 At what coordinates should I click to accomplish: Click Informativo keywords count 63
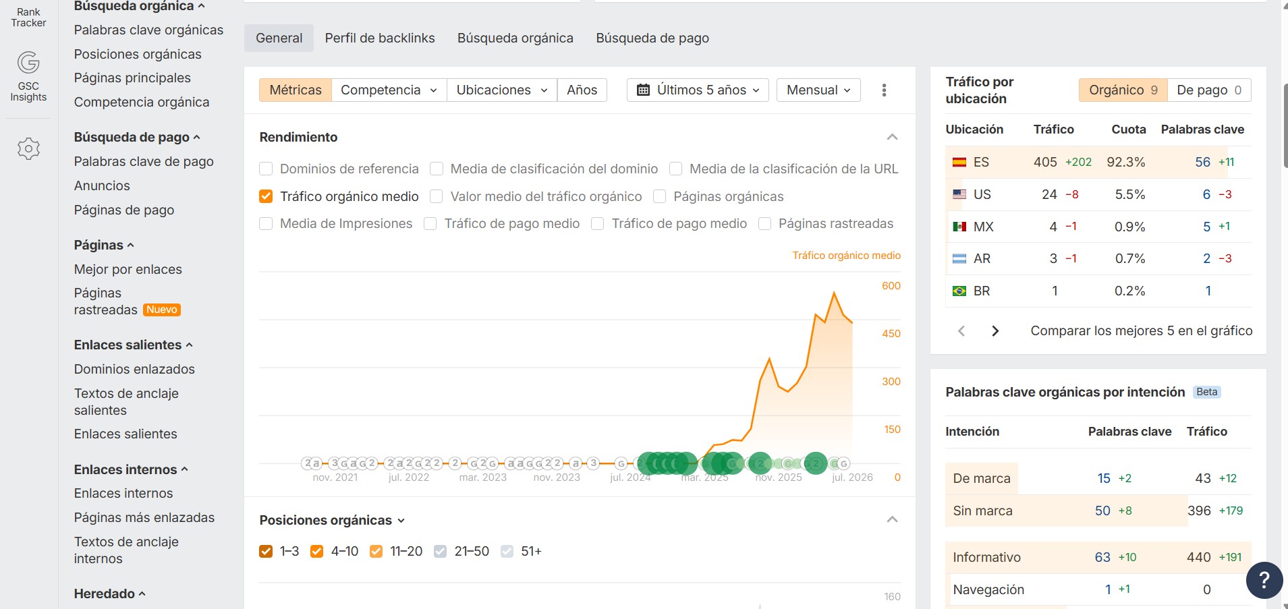pyautogui.click(x=1102, y=557)
